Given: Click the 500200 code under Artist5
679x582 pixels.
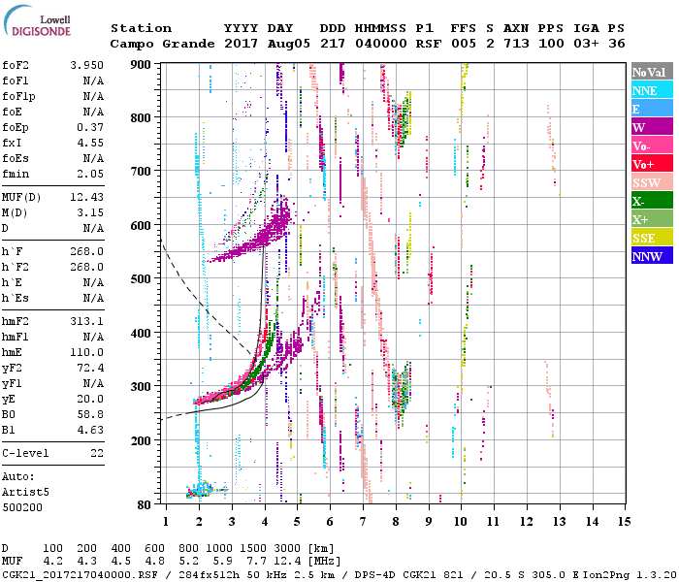Looking at the screenshot, I should 22,507.
